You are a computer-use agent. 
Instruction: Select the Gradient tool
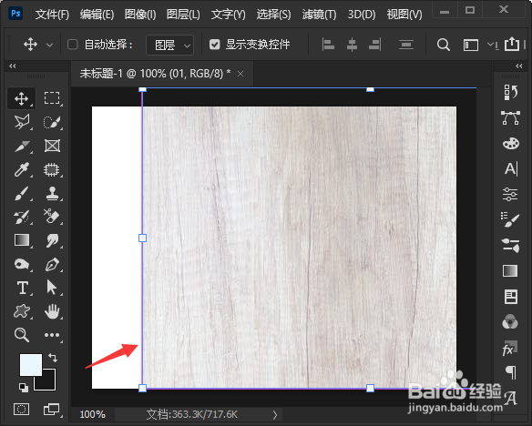point(22,240)
